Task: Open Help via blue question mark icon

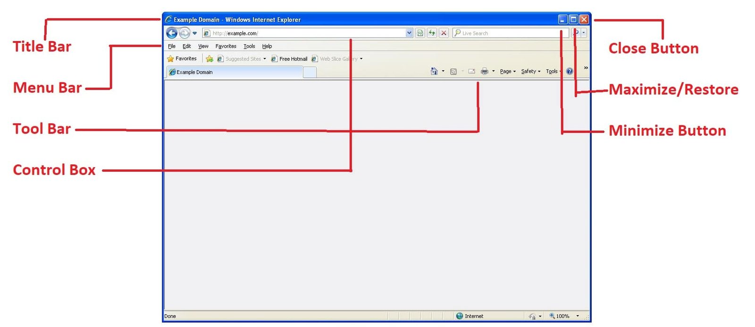Action: (570, 71)
